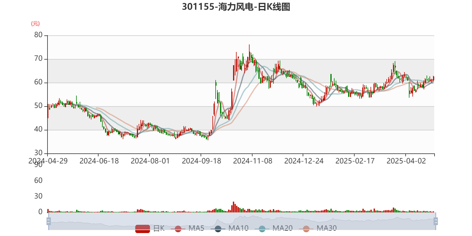Hide the MA5 series via its label

196,228
